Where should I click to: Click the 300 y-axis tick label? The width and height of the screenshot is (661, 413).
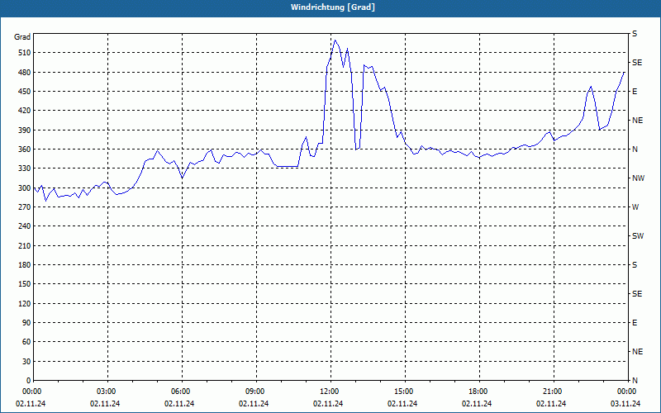pyautogui.click(x=25, y=188)
